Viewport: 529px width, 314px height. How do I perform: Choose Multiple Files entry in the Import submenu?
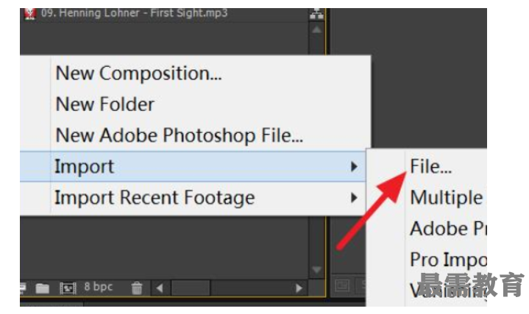447,197
